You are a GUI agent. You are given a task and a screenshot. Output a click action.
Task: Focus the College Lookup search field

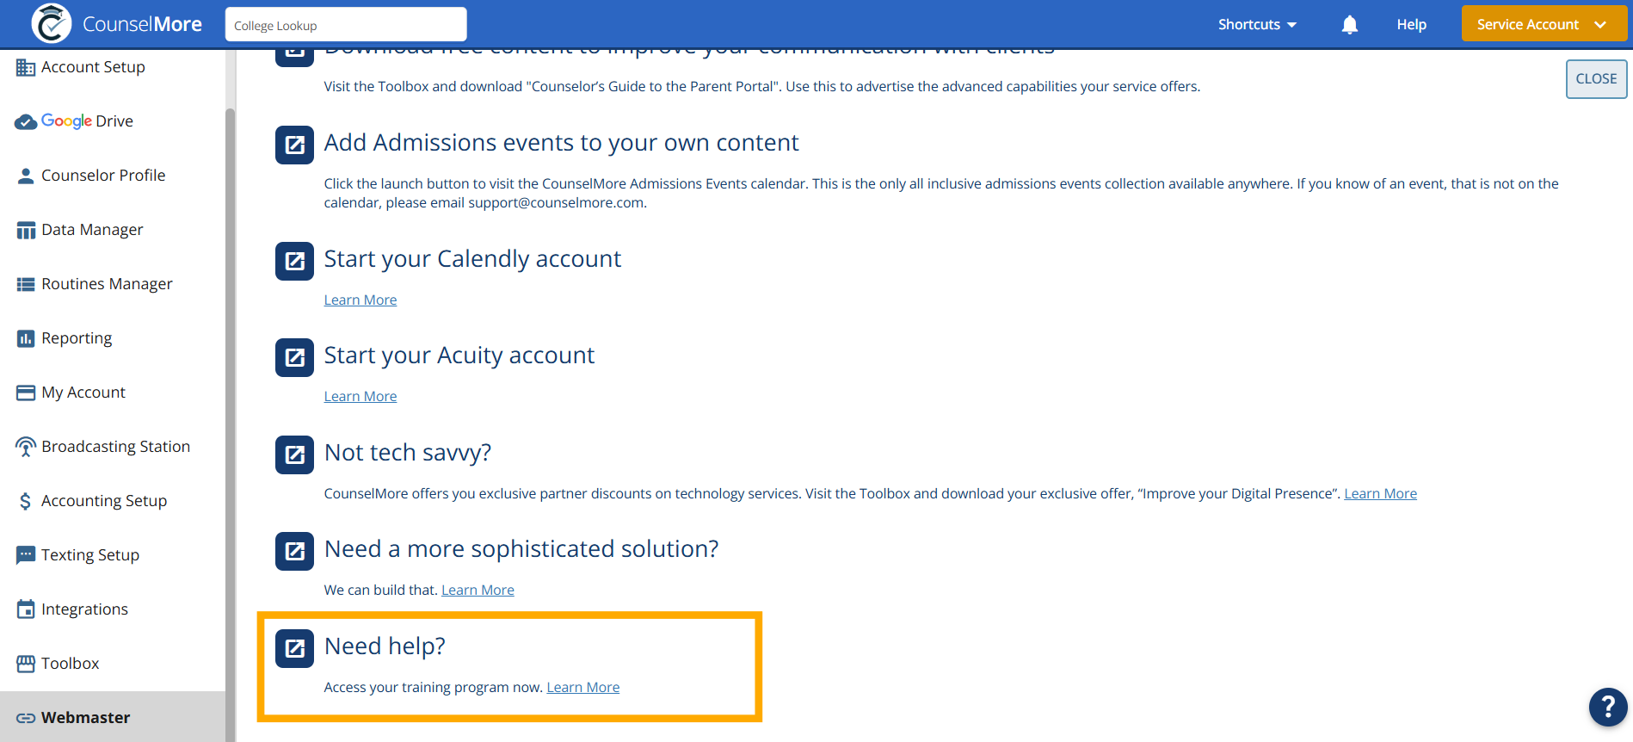(x=346, y=25)
